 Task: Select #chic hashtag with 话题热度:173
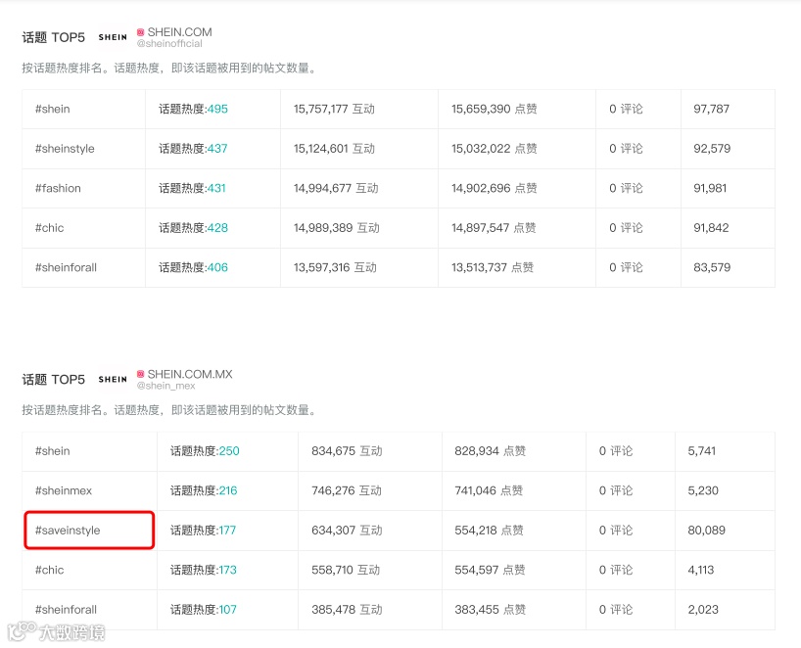(x=50, y=570)
